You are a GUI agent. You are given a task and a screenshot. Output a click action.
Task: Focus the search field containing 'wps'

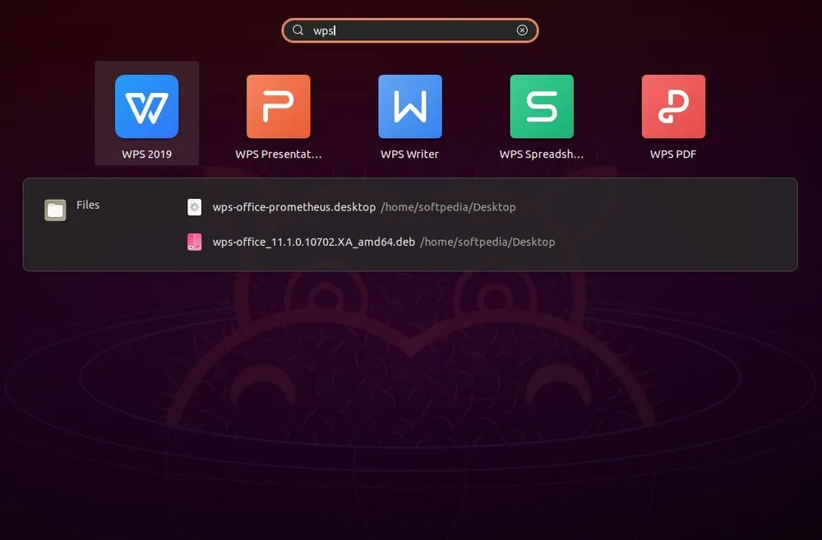click(410, 30)
